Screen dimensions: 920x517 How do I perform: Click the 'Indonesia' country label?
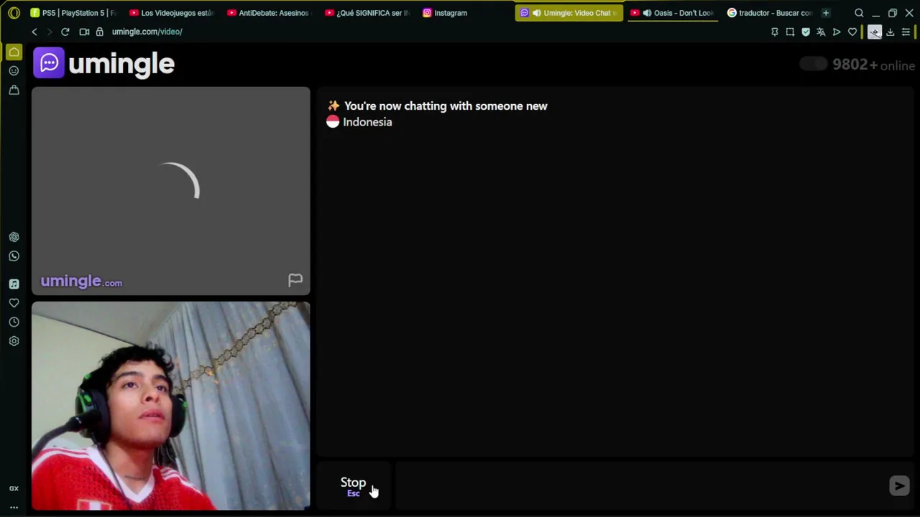coord(367,122)
